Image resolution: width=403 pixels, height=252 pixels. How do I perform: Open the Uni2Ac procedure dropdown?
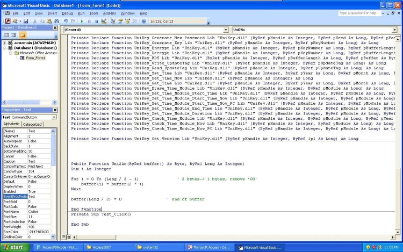394,30
